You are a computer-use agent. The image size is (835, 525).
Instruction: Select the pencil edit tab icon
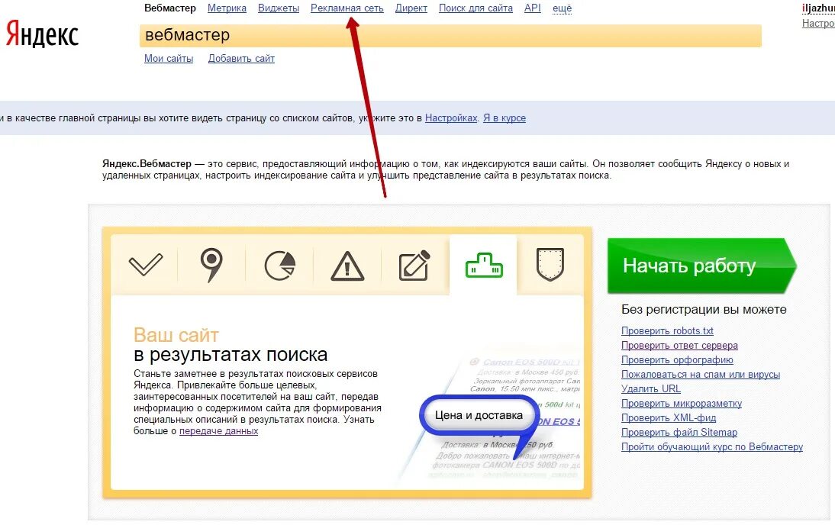click(414, 265)
